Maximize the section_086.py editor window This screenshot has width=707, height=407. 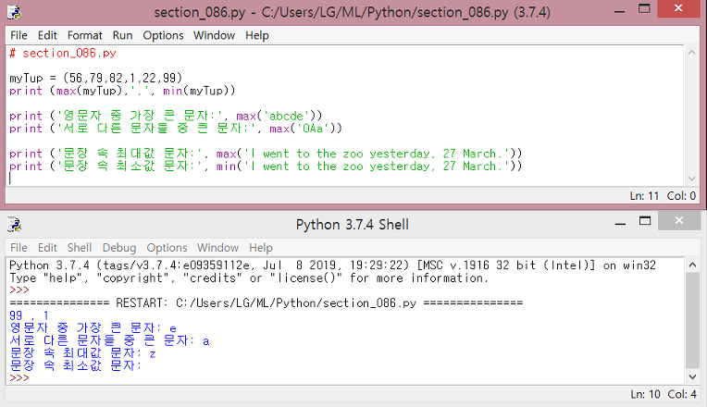point(644,9)
